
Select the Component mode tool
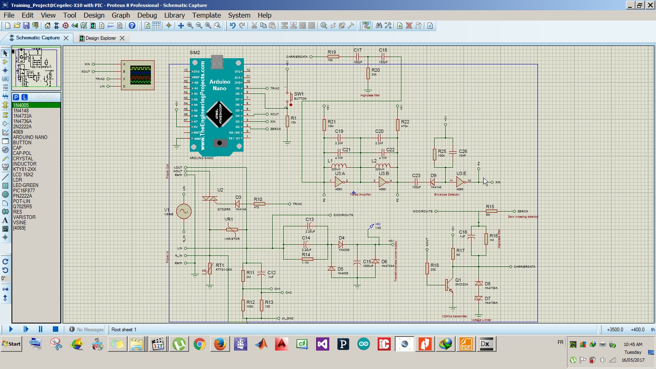[x=5, y=61]
